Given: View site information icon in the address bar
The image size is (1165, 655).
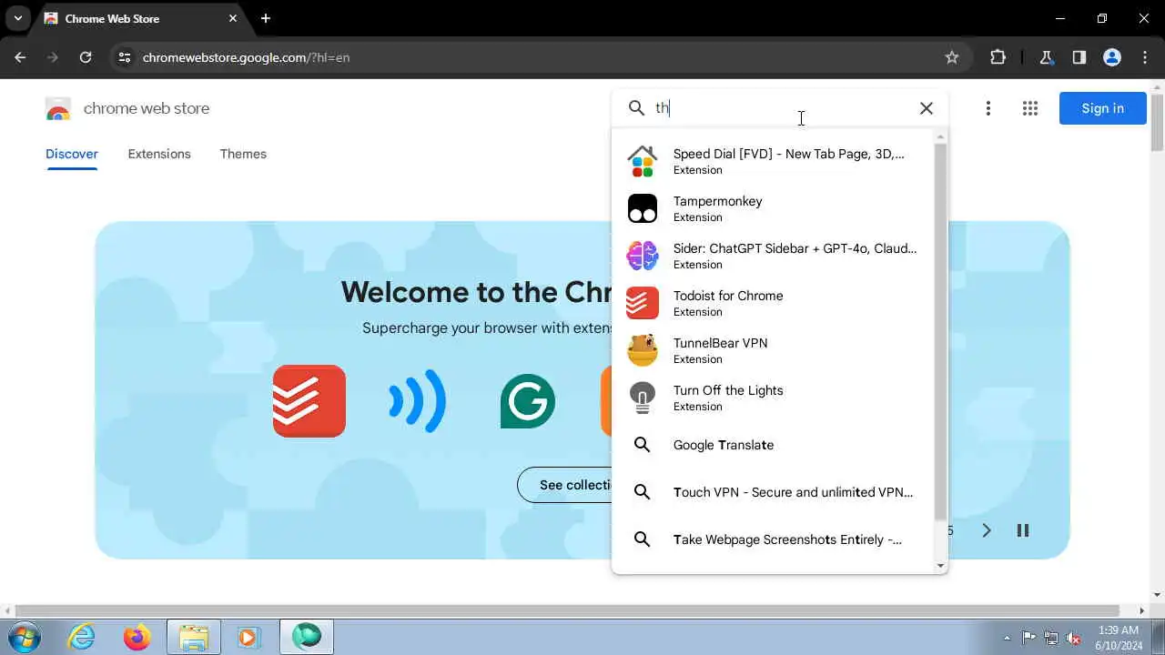Looking at the screenshot, I should 125,57.
